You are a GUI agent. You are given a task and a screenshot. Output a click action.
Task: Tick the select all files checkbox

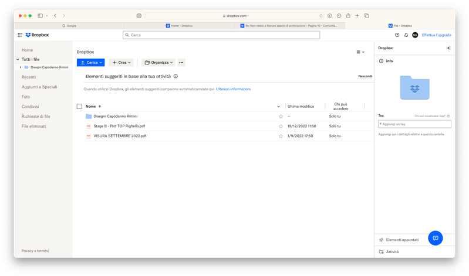point(79,106)
